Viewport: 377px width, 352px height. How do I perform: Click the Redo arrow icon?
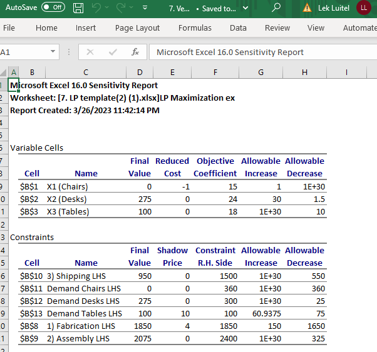[121, 8]
